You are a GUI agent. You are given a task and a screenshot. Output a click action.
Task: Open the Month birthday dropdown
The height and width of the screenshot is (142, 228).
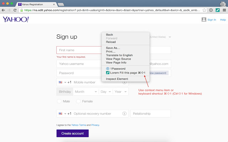coord(86,92)
